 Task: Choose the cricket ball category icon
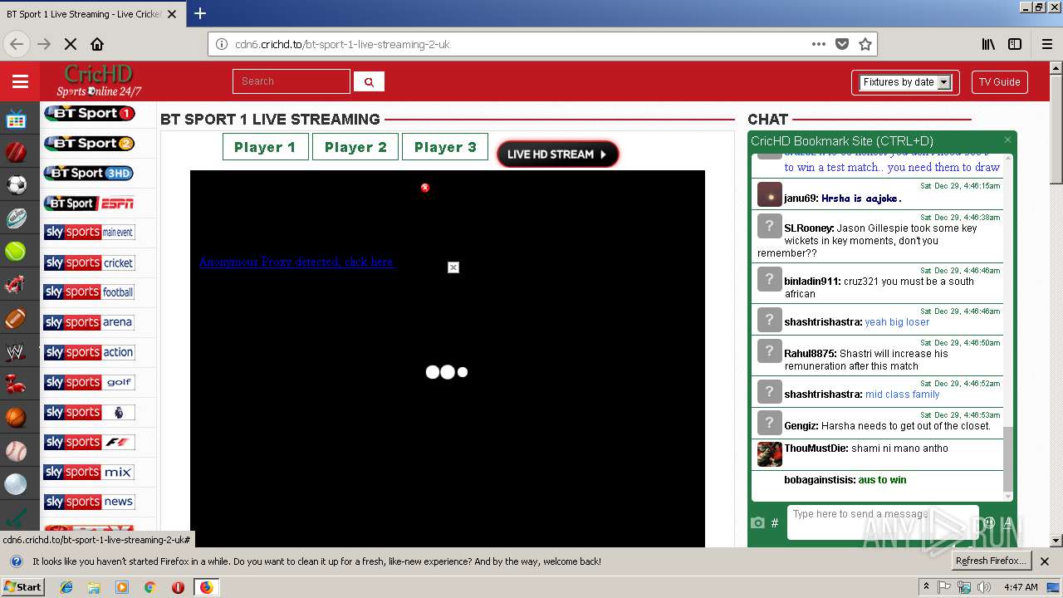click(x=16, y=153)
